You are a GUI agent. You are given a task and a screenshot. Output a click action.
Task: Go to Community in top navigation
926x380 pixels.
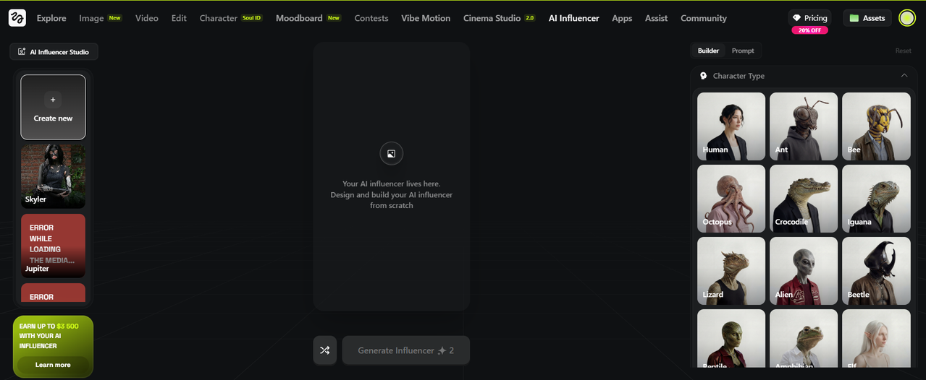(x=704, y=18)
